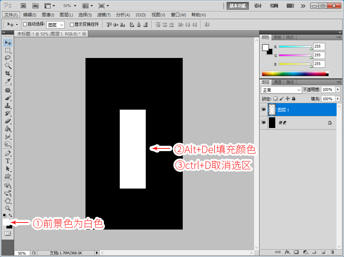Screen dimensions: 344x257
Task: Create a new layer in Layers panel
Action: pyautogui.click(x=323, y=252)
